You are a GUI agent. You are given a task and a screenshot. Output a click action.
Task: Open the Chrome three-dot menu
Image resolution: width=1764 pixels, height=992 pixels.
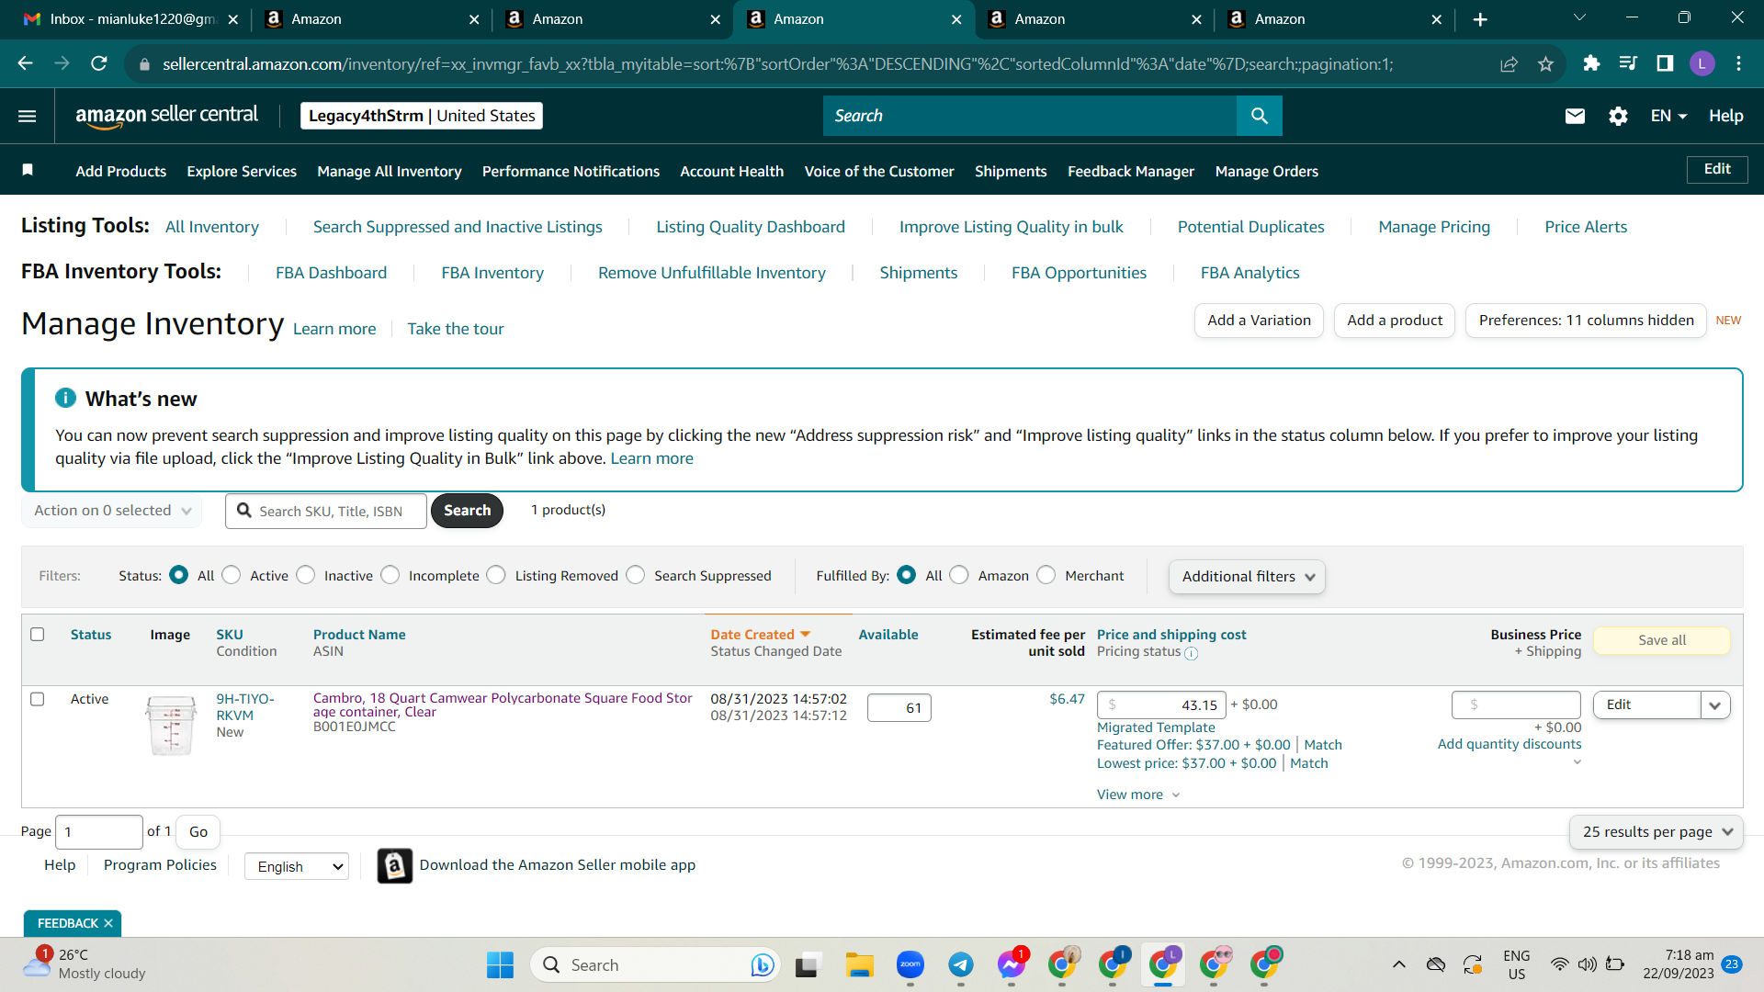tap(1738, 63)
